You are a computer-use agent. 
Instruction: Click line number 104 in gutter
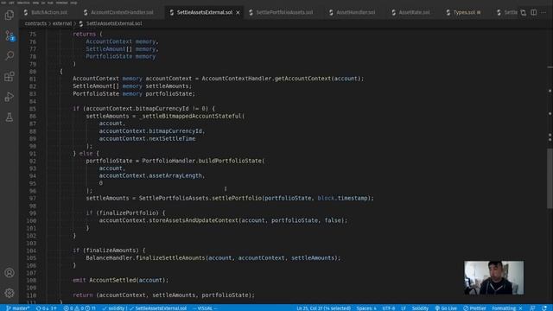tap(31, 251)
